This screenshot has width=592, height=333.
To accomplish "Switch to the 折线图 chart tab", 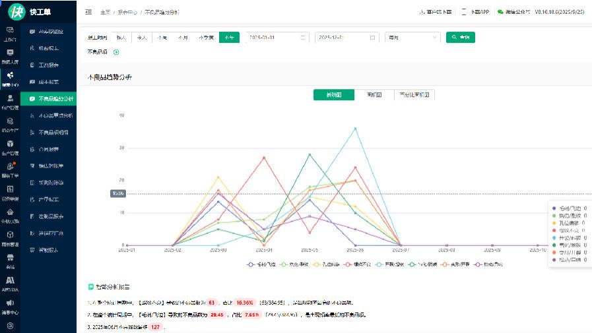I will pyautogui.click(x=334, y=95).
